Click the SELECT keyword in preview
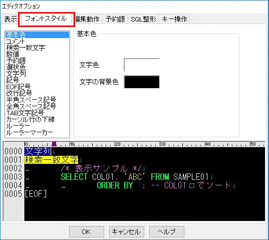Image resolution: width=269 pixels, height=240 pixels. tap(74, 177)
